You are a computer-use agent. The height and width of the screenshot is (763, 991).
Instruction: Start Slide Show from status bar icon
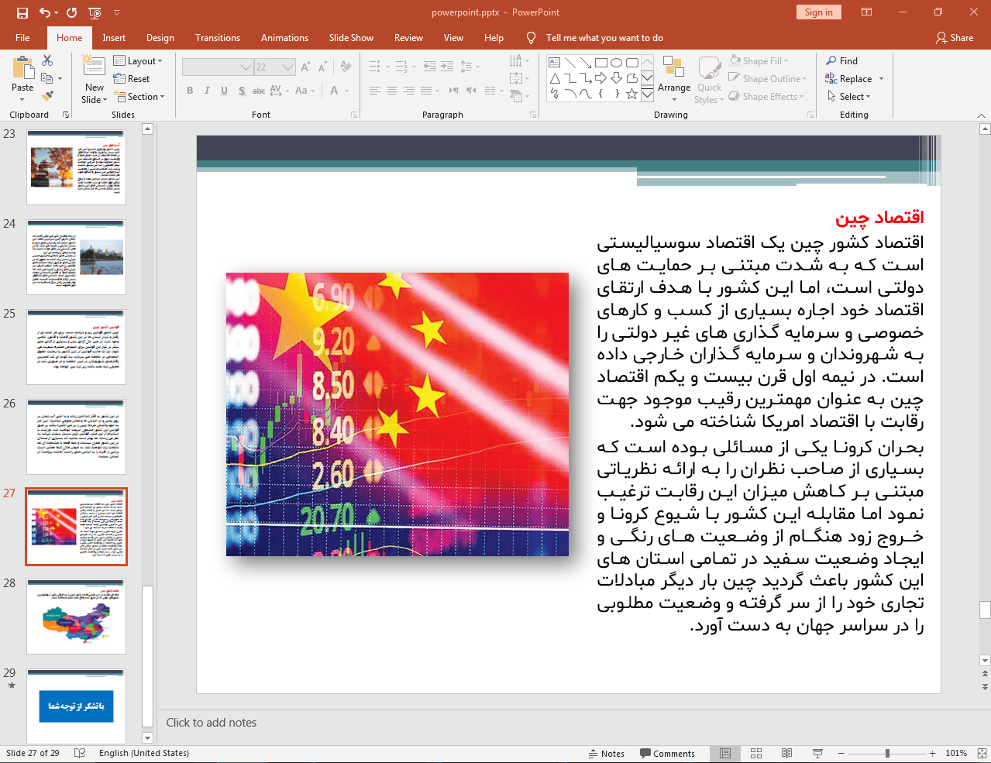click(x=817, y=753)
